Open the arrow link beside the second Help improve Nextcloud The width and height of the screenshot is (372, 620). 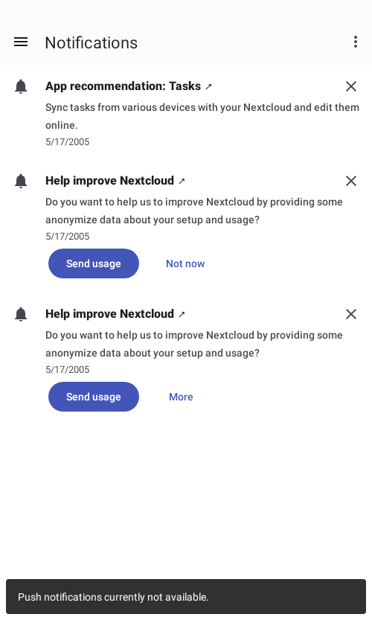(182, 314)
